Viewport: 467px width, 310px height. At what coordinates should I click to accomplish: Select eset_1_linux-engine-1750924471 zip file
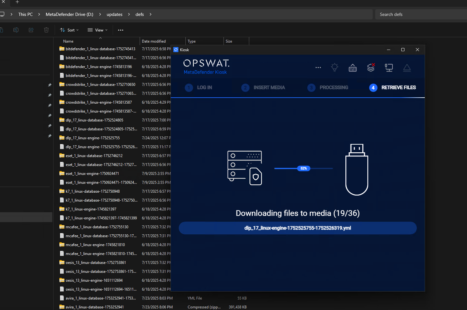coord(92,174)
